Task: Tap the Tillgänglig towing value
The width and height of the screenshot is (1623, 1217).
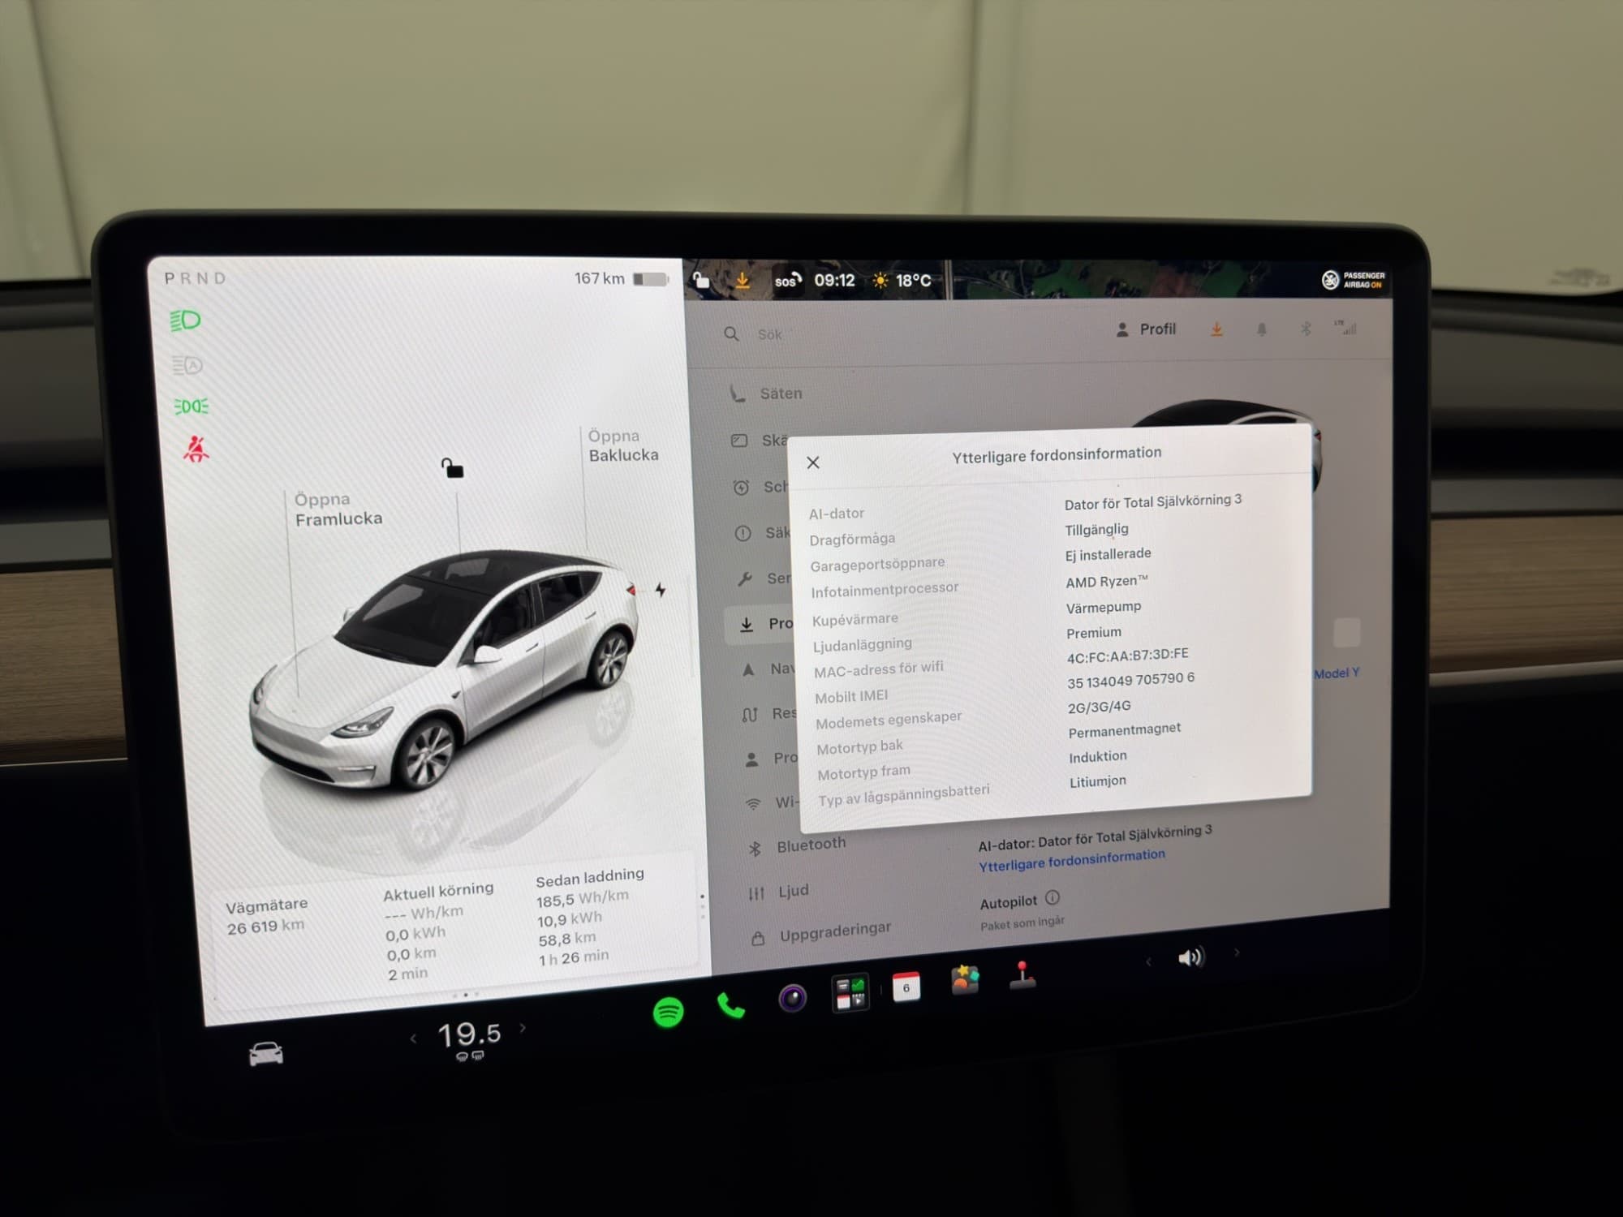Action: point(1096,530)
